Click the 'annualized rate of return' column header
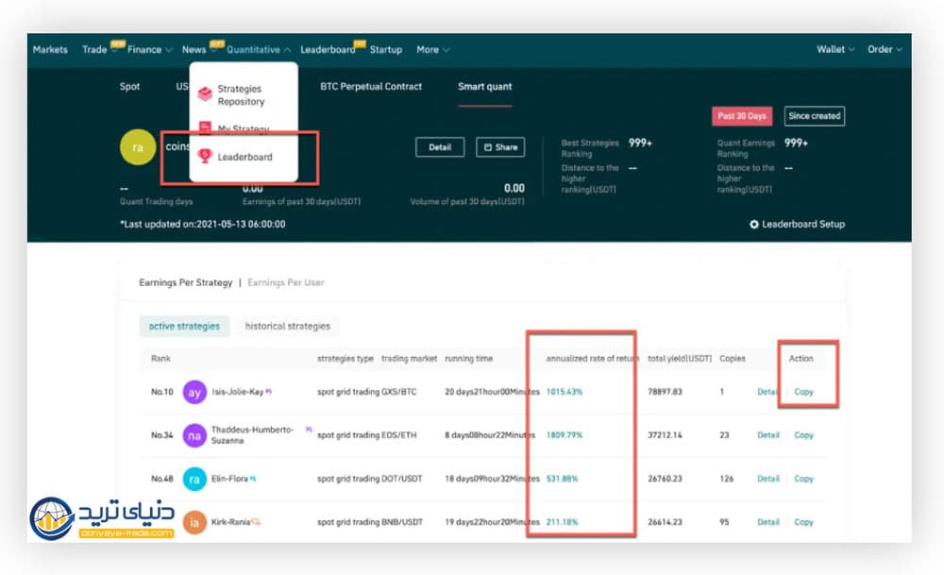944x575 pixels. [593, 358]
